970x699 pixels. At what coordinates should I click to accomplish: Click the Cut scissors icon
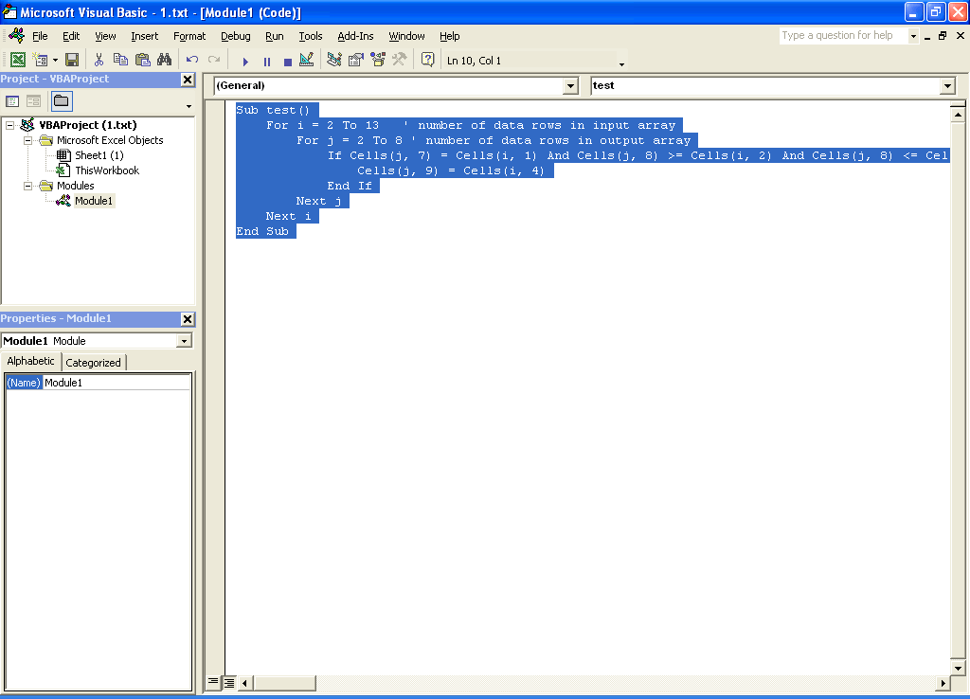(99, 61)
